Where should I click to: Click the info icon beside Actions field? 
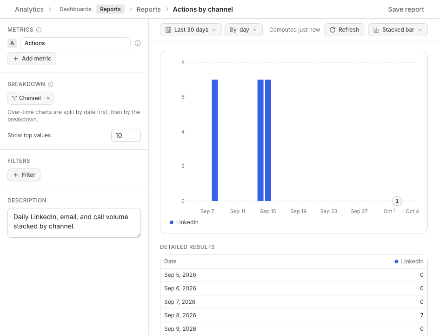tap(138, 43)
